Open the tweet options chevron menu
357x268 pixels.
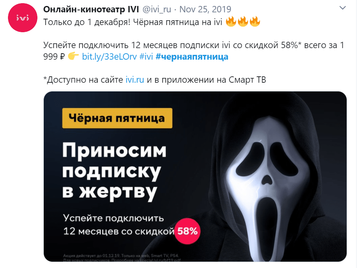(x=342, y=8)
